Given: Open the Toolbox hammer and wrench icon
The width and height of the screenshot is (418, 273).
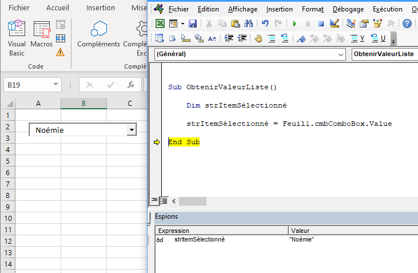Looking at the screenshot, I should click(x=391, y=23).
